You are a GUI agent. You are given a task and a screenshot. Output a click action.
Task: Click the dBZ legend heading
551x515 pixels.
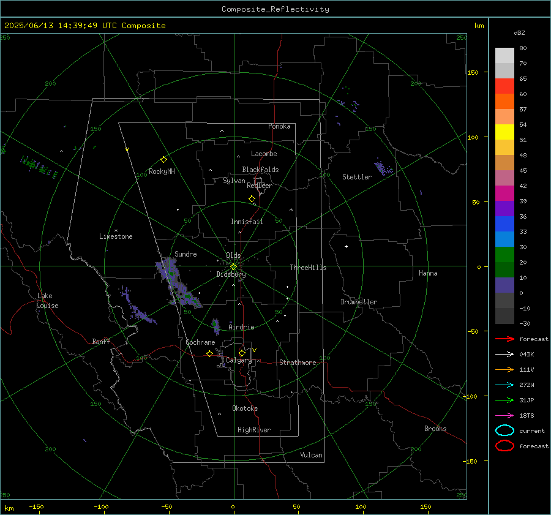pyautogui.click(x=519, y=32)
